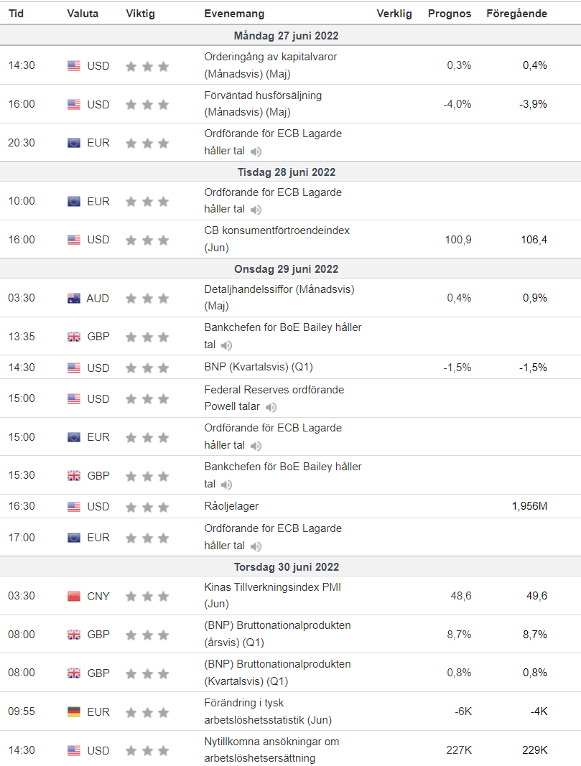581x766 pixels.
Task: Click German flag on 09:55 row
Action: [74, 712]
